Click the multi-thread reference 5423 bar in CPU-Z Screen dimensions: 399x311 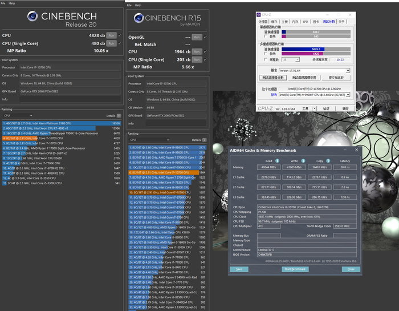click(316, 54)
